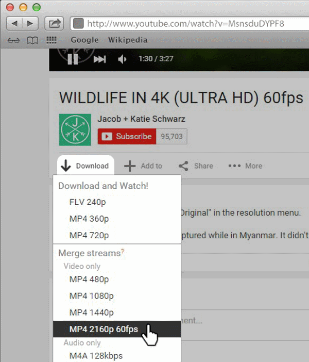
Task: Click the Download and Watch! header
Action: (104, 186)
